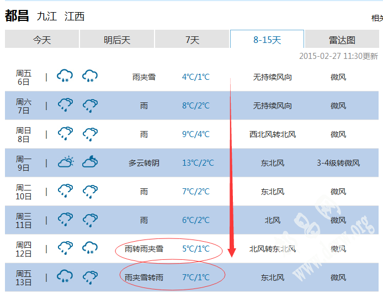Open the 雷达图 radar tab
This screenshot has height=294, width=383.
point(342,40)
